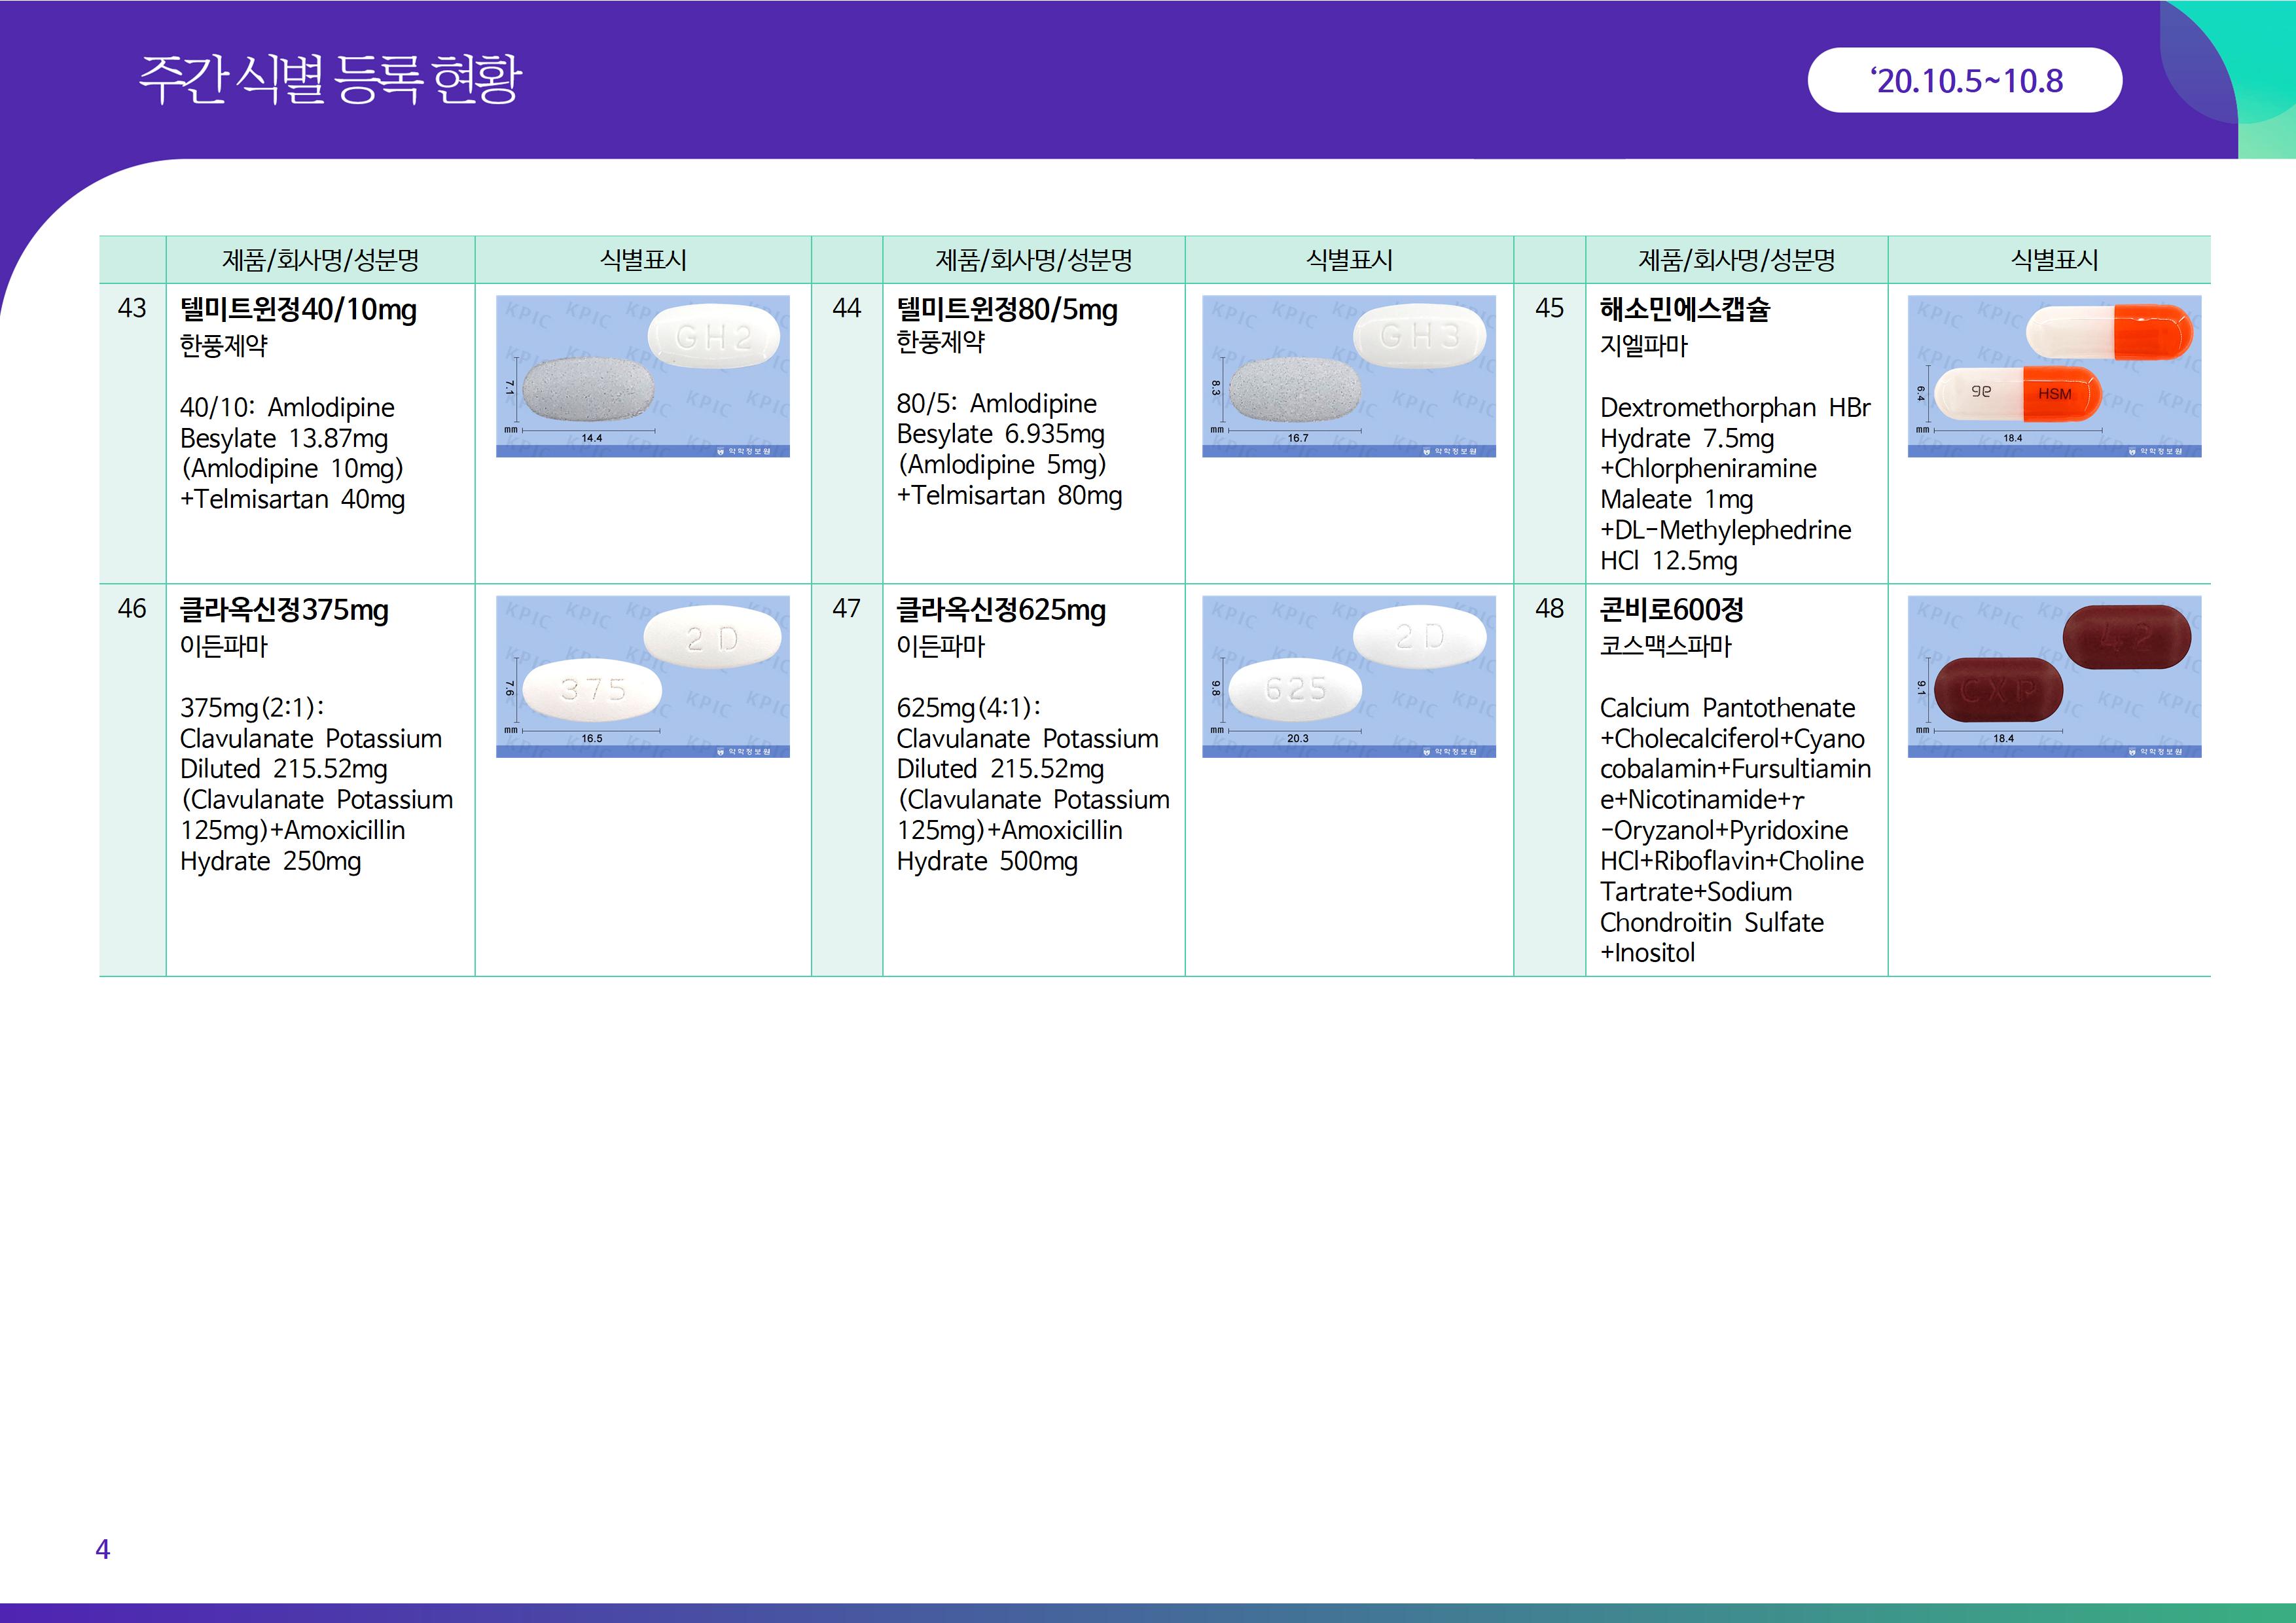Click the 클라옥신정375mg tablet image
Screen dimensions: 2296x1623
click(642, 676)
